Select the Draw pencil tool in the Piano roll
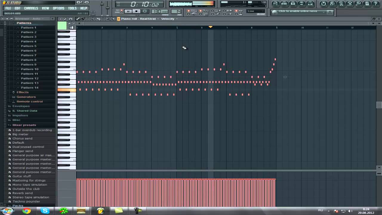The width and height of the screenshot is (382, 215). click(78, 19)
